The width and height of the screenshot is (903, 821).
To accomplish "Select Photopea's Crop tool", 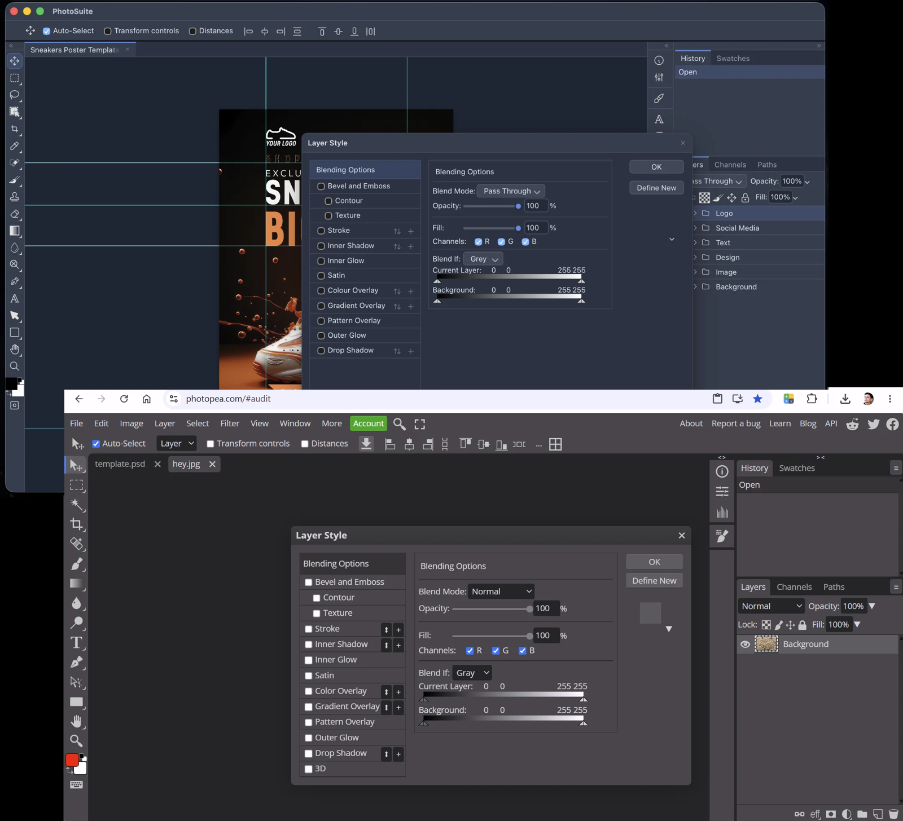I will (x=77, y=524).
